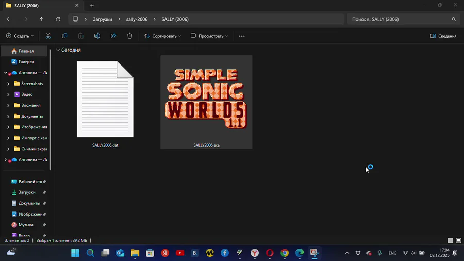Screen dimensions: 464x261
Task: Collapse the Сегодня group
Action: point(58,50)
